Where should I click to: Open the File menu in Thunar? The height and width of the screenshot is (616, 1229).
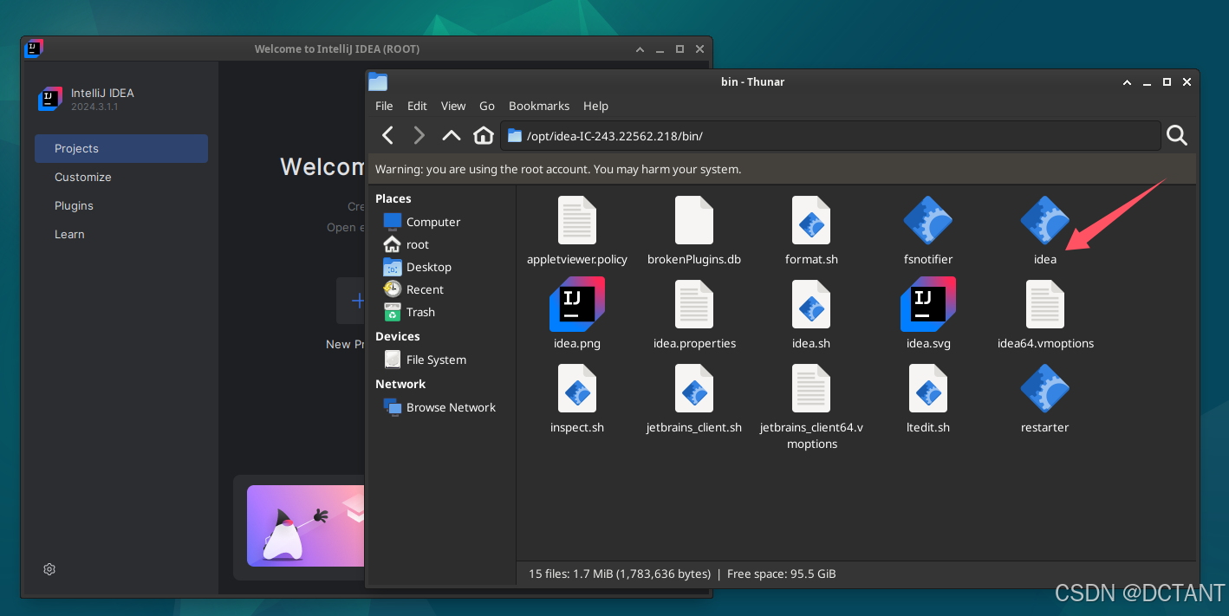[x=384, y=106]
